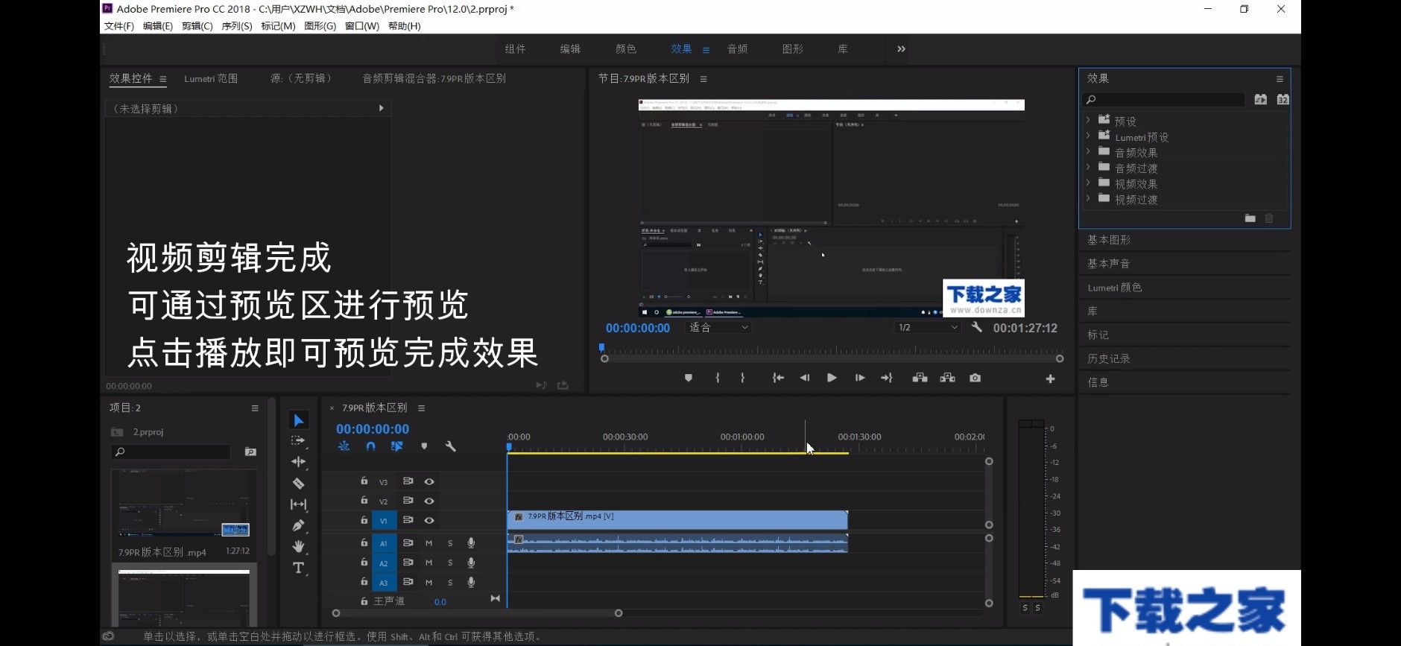This screenshot has width=1401, height=646.
Task: Expand the Lumetri预设 folder
Action: click(x=1088, y=135)
